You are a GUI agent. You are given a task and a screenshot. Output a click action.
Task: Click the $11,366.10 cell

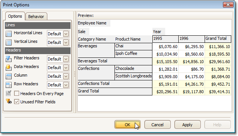218,47
